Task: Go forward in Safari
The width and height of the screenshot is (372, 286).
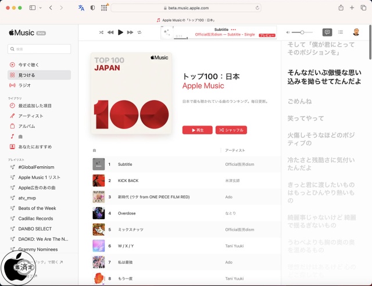Action: [x=62, y=8]
